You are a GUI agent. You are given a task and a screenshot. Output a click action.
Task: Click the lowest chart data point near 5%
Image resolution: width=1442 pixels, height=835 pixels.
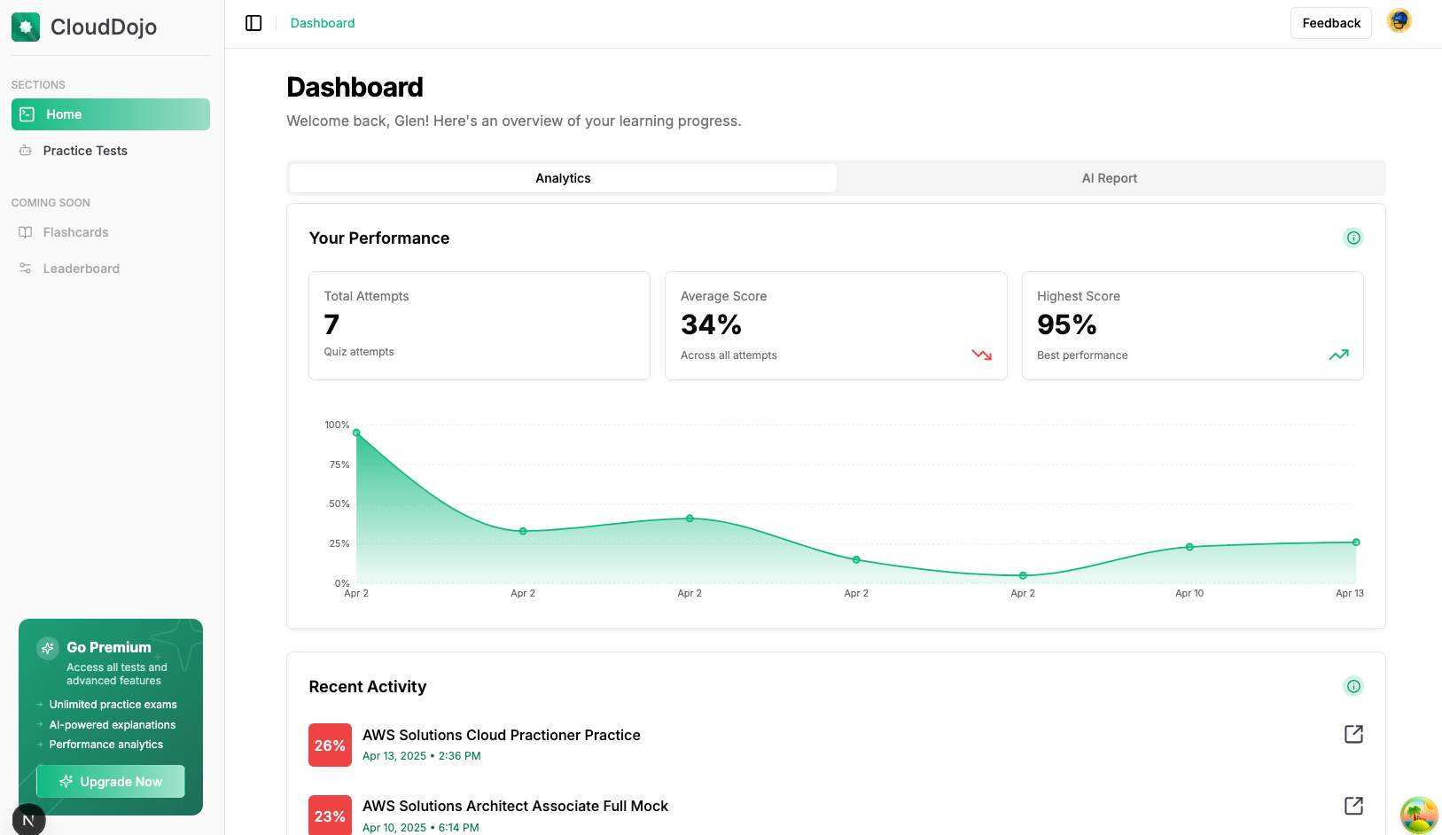[x=1023, y=575]
